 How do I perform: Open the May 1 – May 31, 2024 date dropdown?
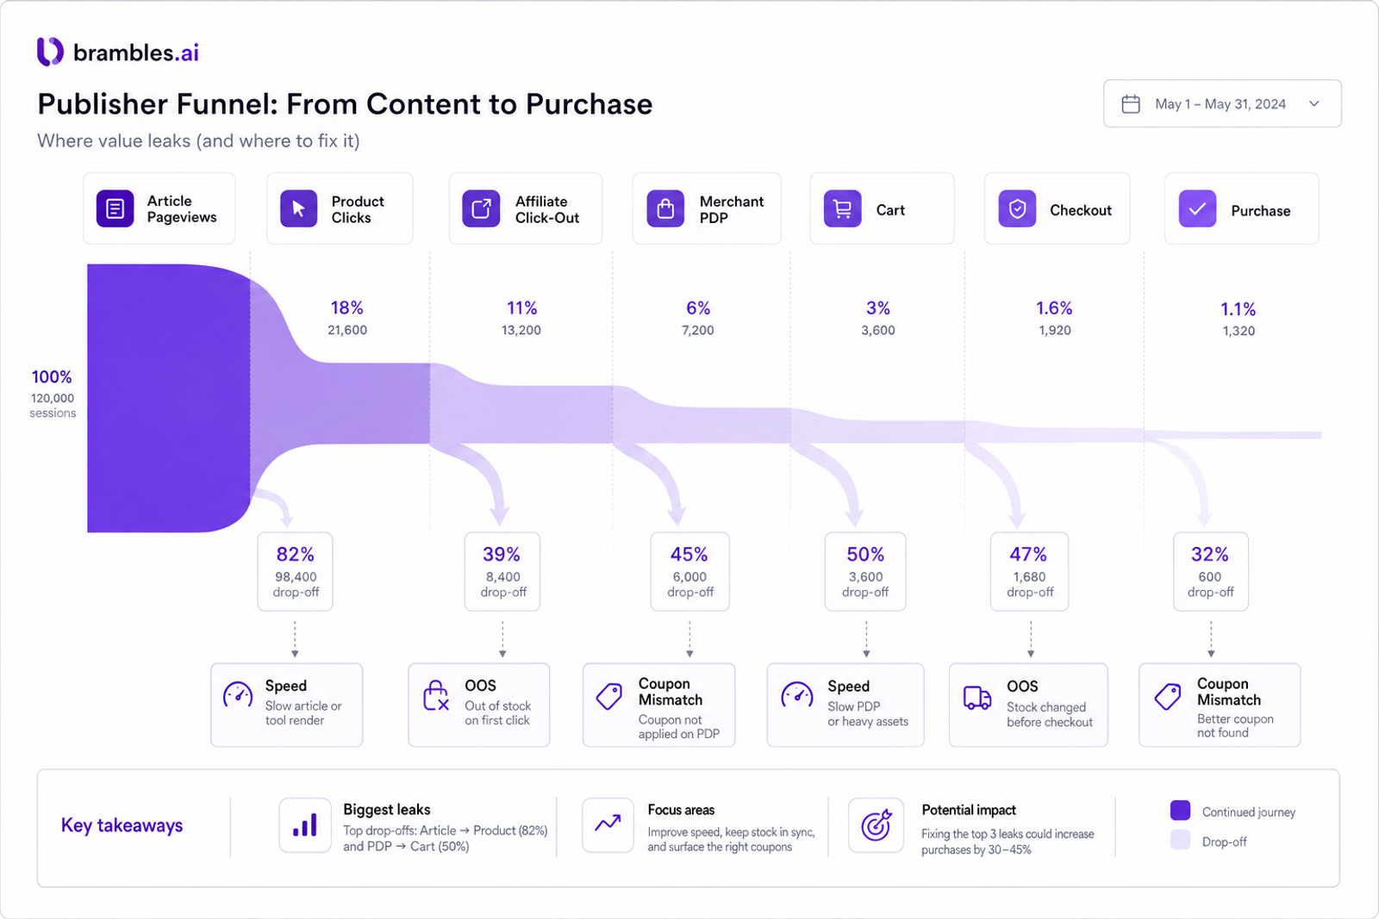1222,103
